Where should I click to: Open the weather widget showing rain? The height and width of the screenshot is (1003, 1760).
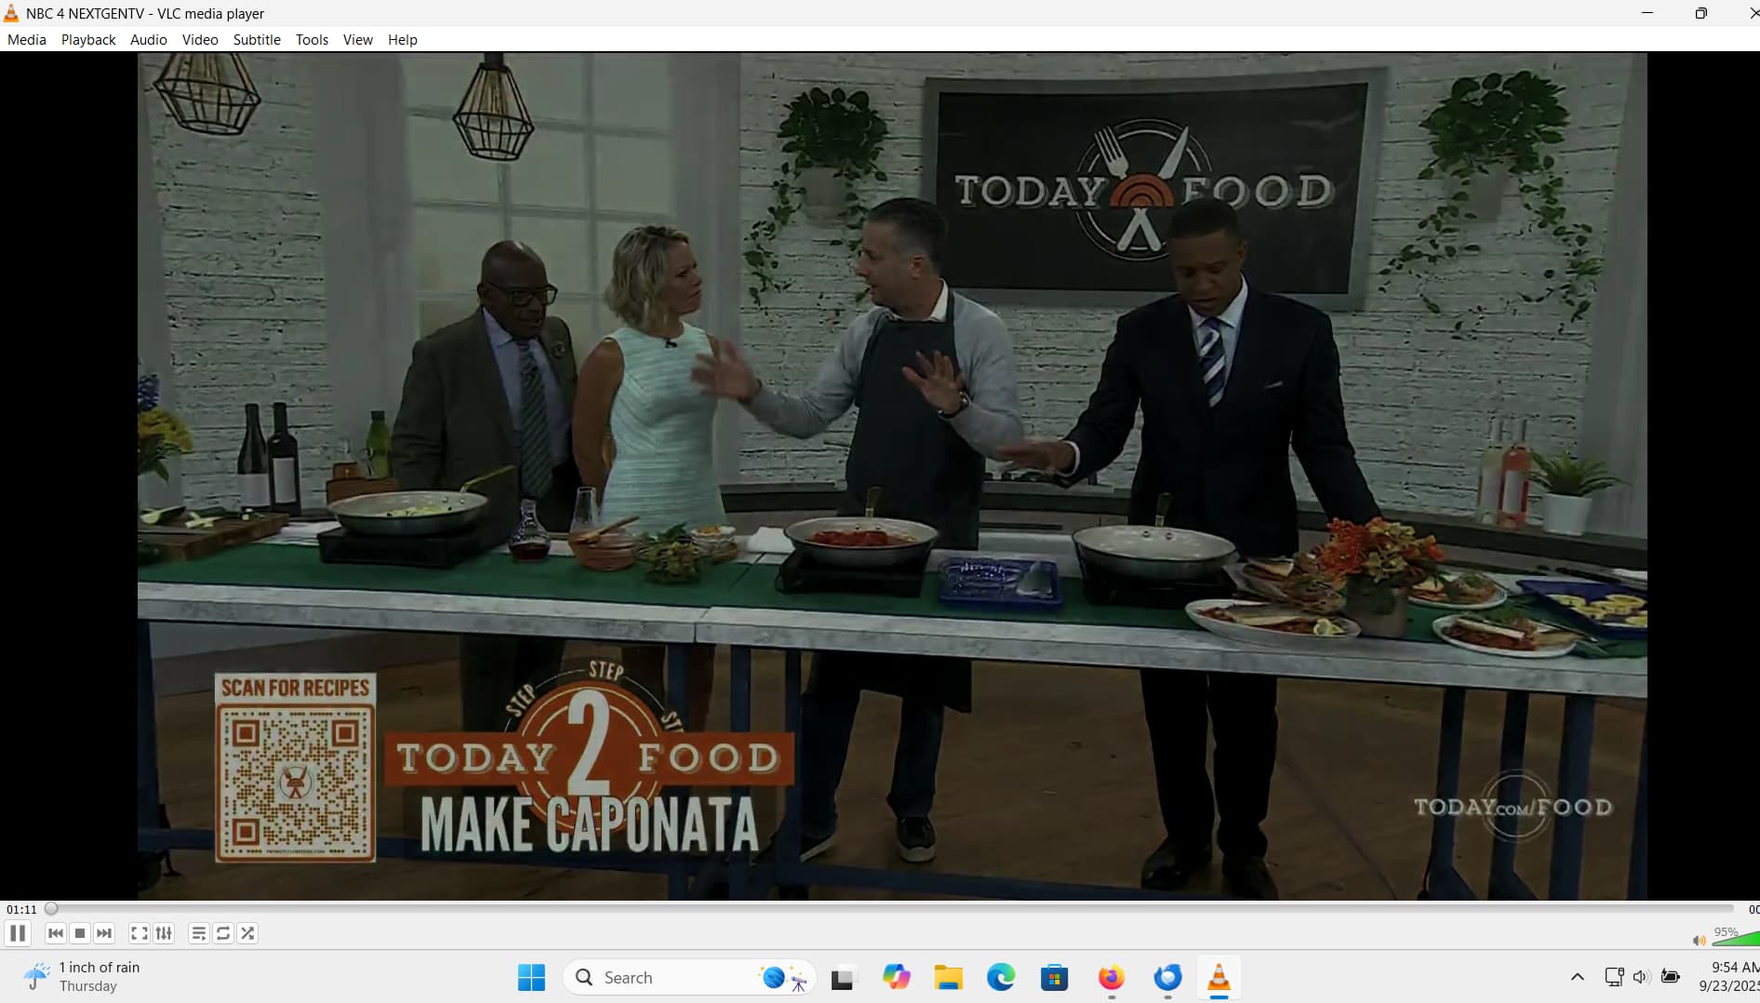(x=84, y=977)
